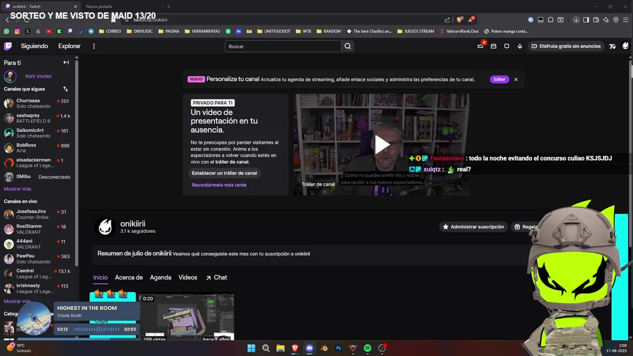Screen dimensions: 633x356
Task: Click the onikiirii channel avatar
Action: click(x=105, y=227)
